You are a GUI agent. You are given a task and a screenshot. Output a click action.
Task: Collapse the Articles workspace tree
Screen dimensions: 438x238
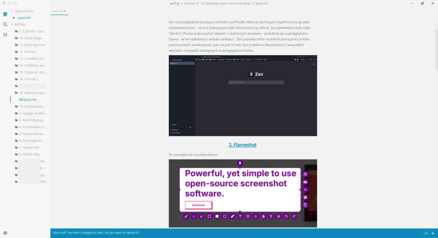tap(12, 24)
